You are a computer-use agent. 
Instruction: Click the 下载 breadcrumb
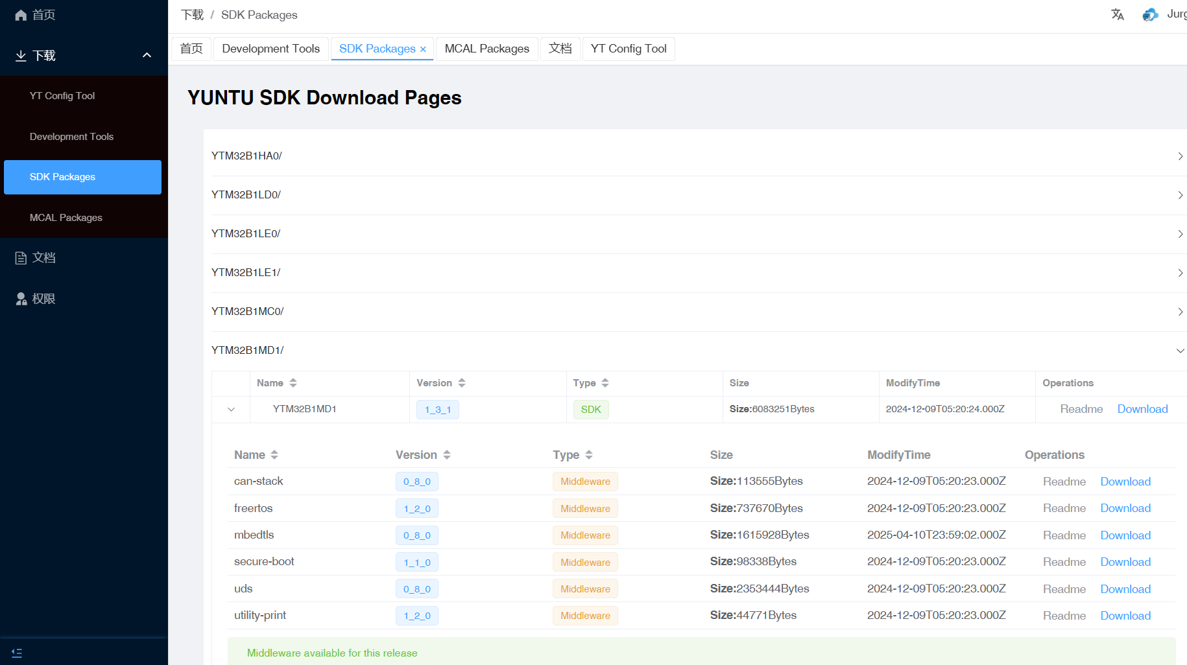tap(192, 15)
